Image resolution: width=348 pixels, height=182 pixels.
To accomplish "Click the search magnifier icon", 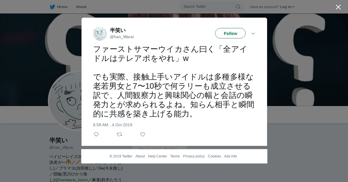I will 238,7.
